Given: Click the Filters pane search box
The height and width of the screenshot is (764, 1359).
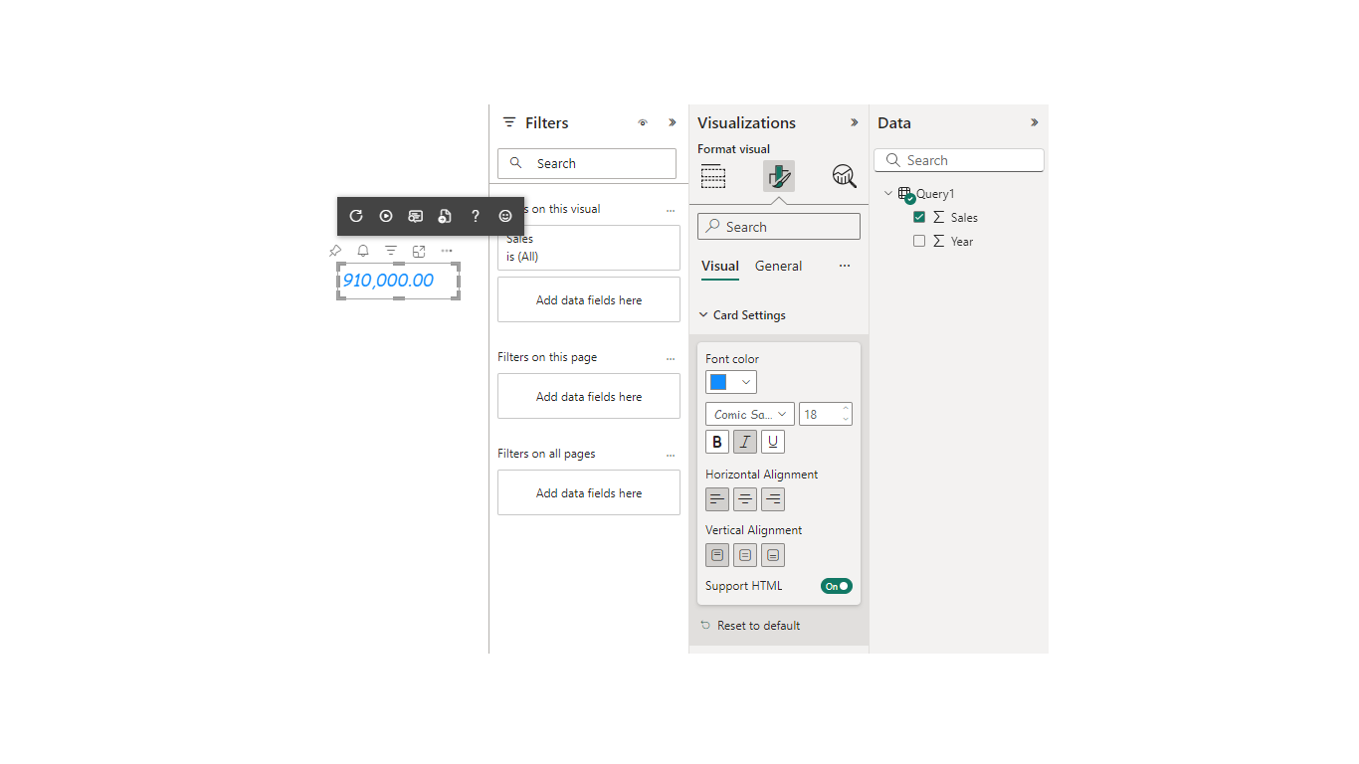Looking at the screenshot, I should coord(587,163).
